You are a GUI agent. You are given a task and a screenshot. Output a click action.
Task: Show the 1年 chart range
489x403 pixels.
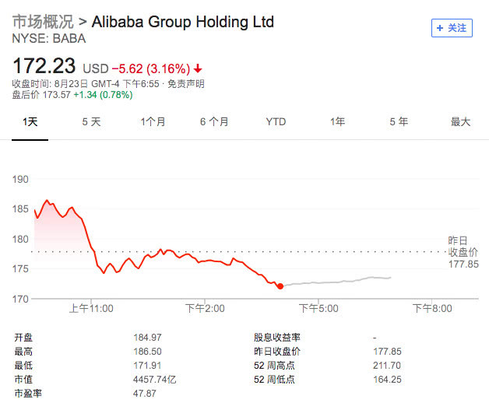tap(337, 122)
